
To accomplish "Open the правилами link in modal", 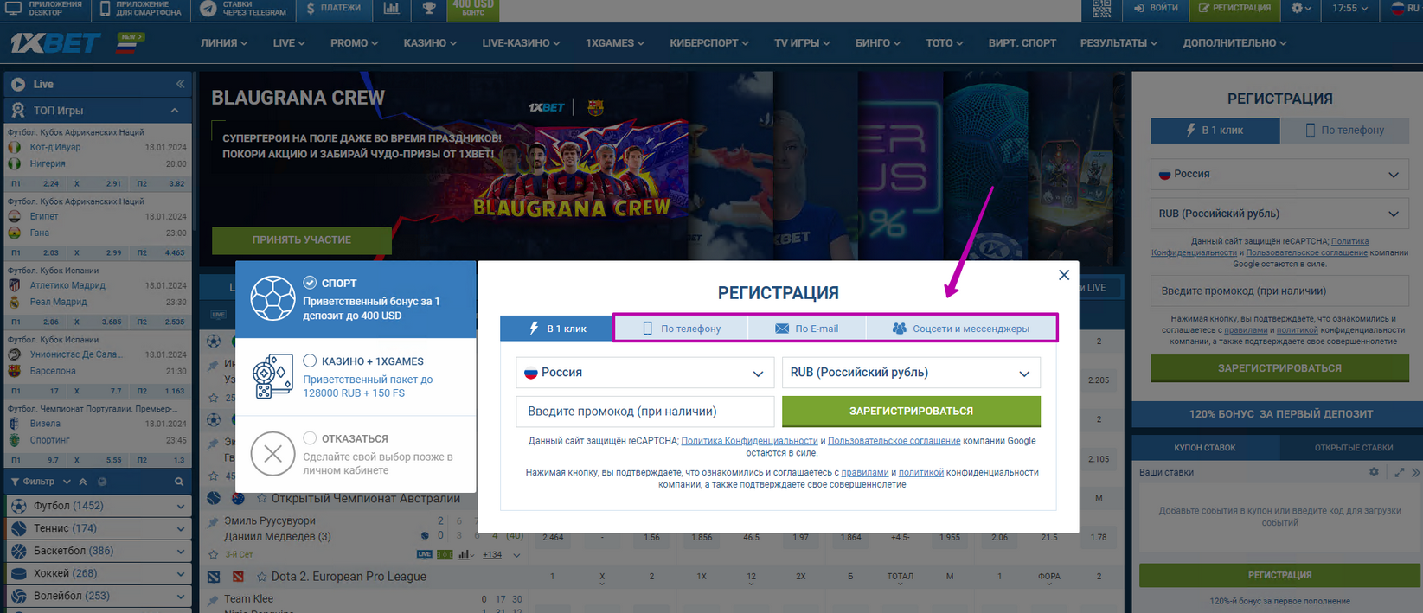I will coord(864,473).
